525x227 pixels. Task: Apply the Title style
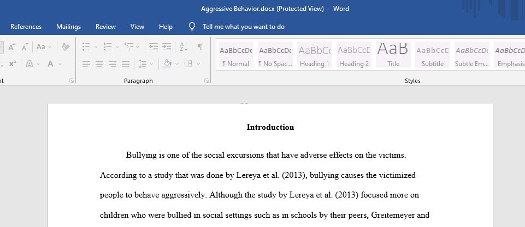click(393, 55)
